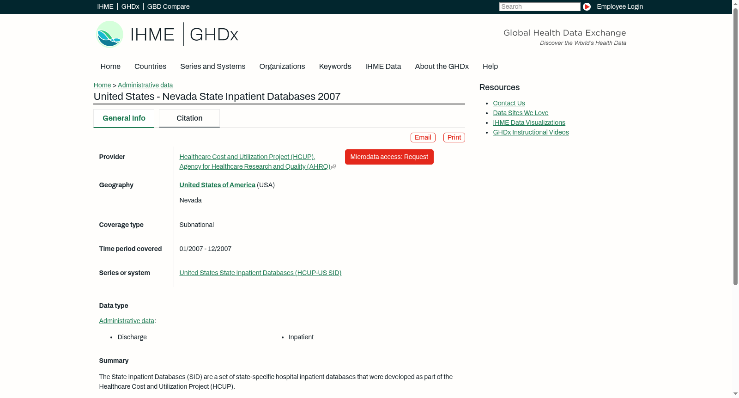Open the Contact Us resource link
This screenshot has width=739, height=398.
coord(509,104)
